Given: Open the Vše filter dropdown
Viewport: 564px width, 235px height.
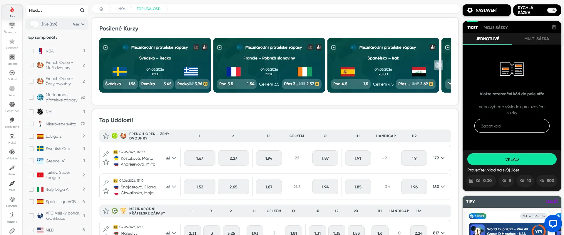Looking at the screenshot, I should (x=79, y=24).
